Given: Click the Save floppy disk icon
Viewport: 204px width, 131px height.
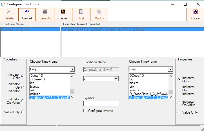Looking at the screenshot, I should 63,12.
